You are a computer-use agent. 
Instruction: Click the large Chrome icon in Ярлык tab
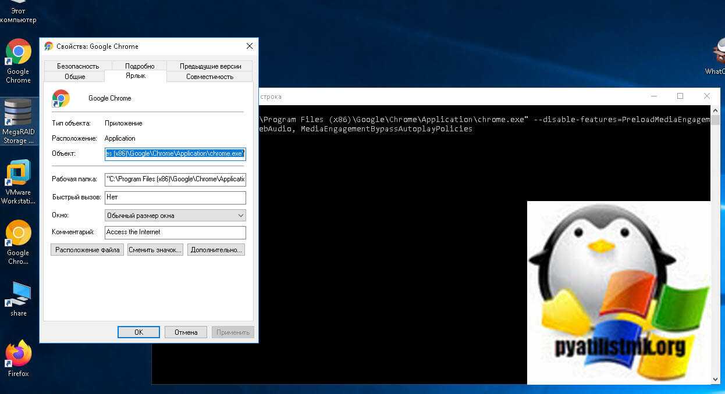click(x=61, y=98)
